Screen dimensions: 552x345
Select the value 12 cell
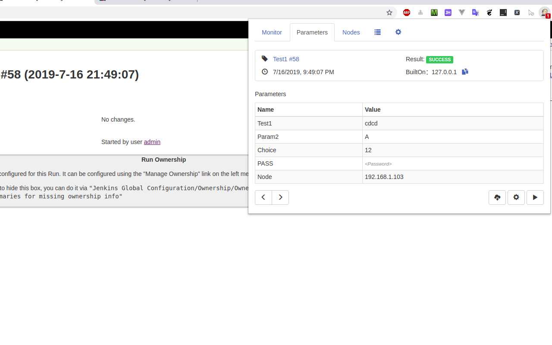(453, 150)
